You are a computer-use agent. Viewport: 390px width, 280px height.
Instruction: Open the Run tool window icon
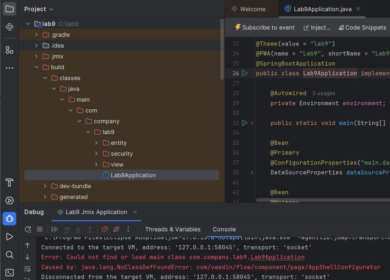point(9,236)
